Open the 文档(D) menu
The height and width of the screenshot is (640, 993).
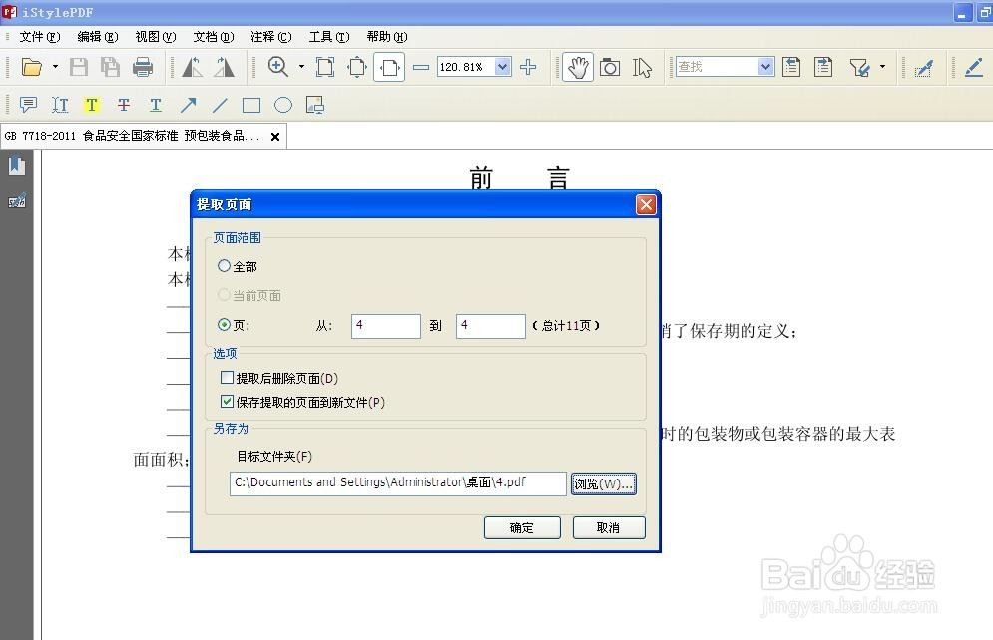tap(214, 37)
